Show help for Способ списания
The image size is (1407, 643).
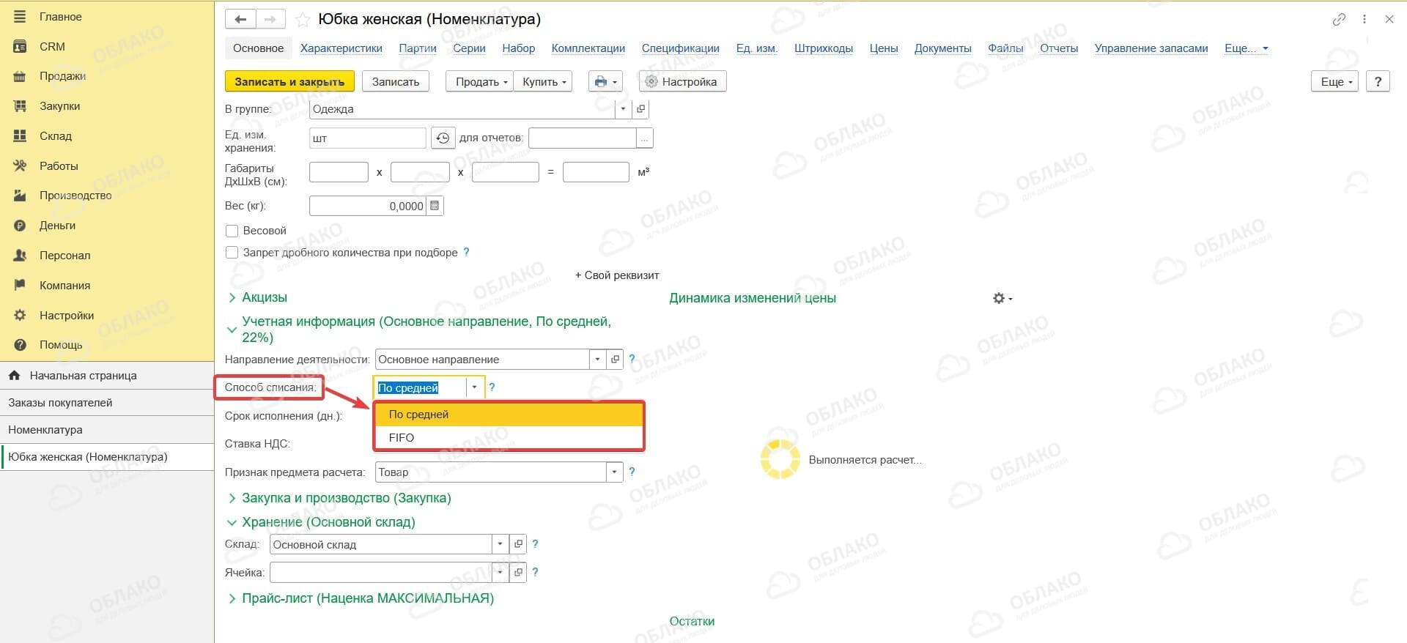[492, 387]
